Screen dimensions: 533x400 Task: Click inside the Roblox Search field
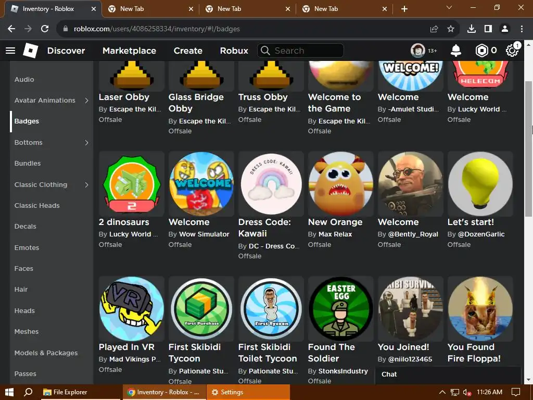300,51
